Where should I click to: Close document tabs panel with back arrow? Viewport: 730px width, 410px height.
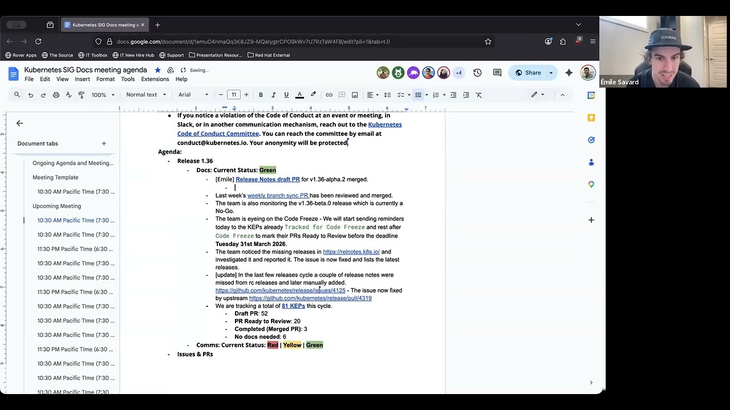(x=19, y=123)
